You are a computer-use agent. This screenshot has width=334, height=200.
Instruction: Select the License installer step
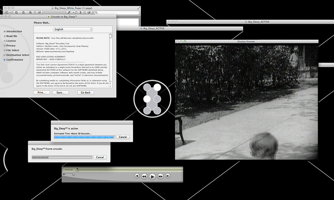point(10,41)
